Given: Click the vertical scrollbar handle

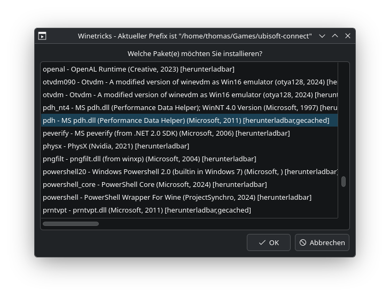Looking at the screenshot, I should (344, 182).
